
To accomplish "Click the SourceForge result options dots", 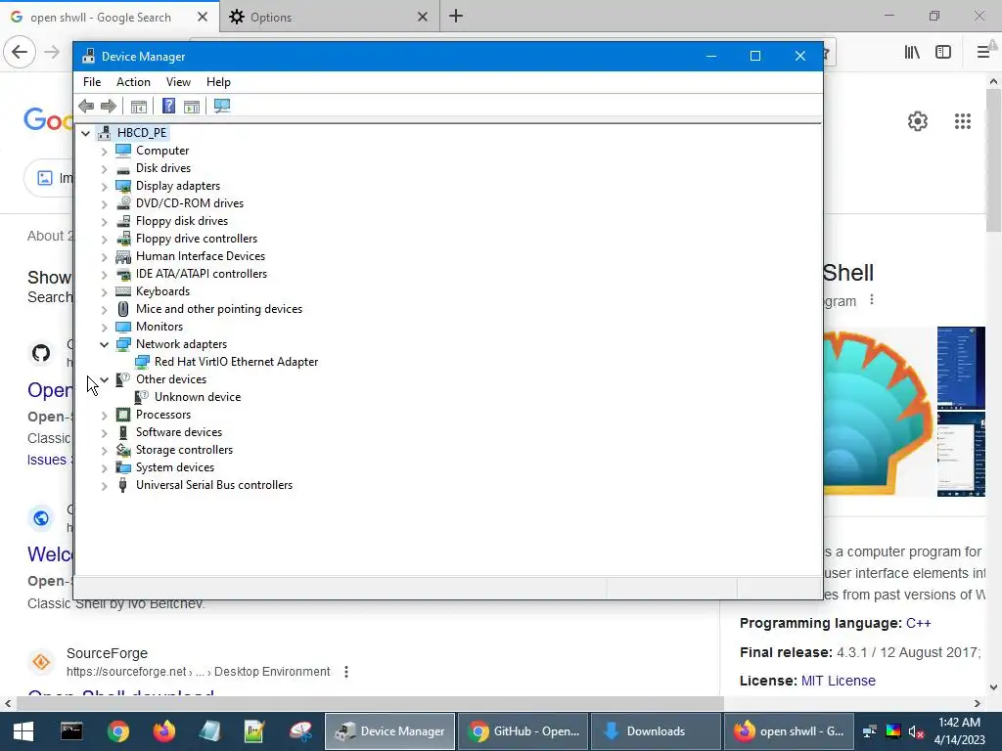I will (x=346, y=672).
